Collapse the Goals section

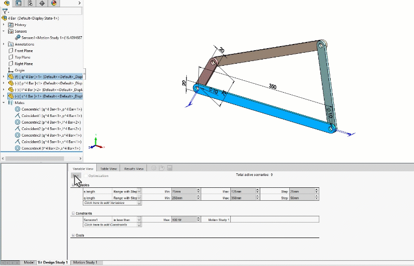click(73, 235)
